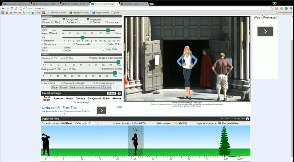Open the Google Calendar bookmark
Image resolution: width=294 pixels, height=162 pixels.
coord(101,13)
